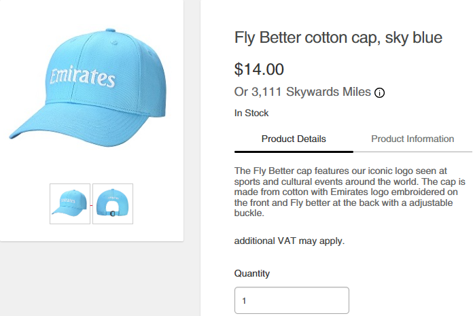The height and width of the screenshot is (316, 473).
Task: Click the 'In Stock' status label
Action: [251, 113]
